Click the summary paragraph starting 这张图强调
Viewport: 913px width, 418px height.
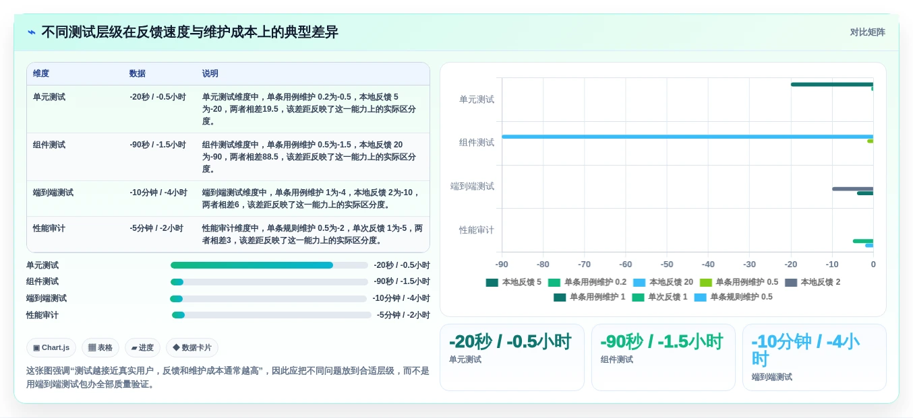coord(228,378)
